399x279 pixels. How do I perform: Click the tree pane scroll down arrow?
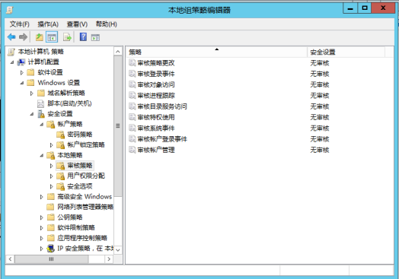coord(118,250)
